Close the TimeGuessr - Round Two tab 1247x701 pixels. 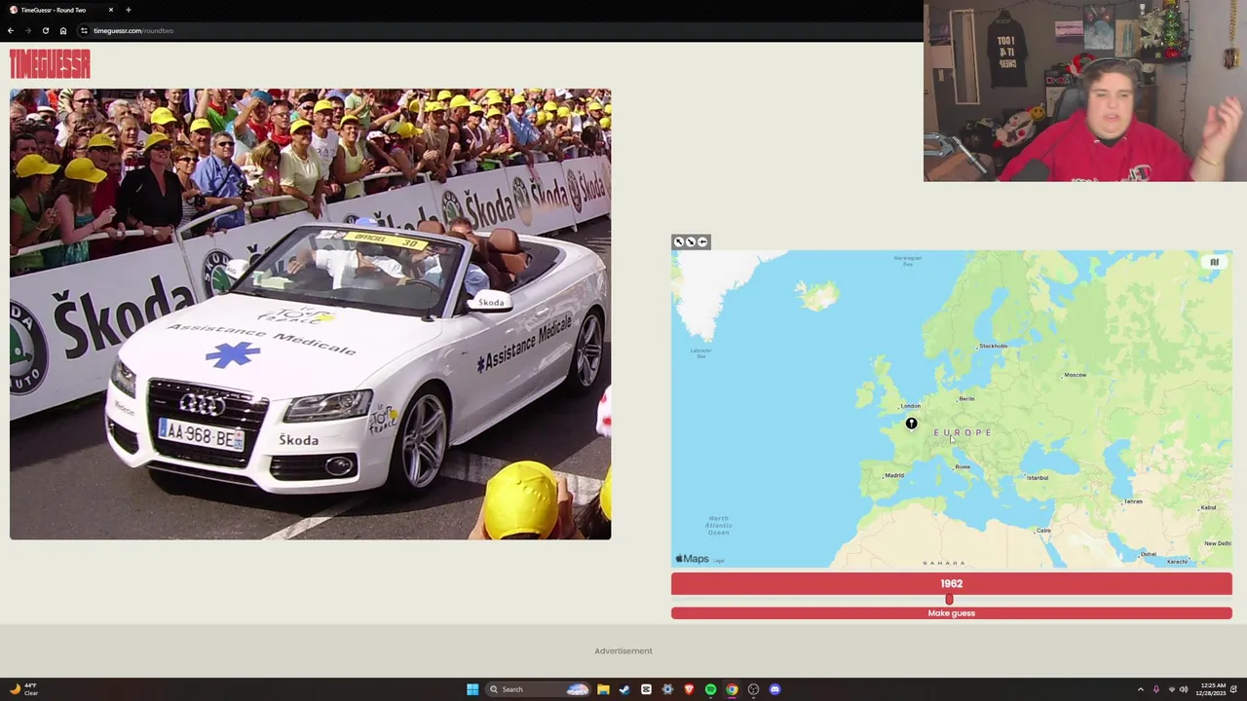pyautogui.click(x=110, y=10)
